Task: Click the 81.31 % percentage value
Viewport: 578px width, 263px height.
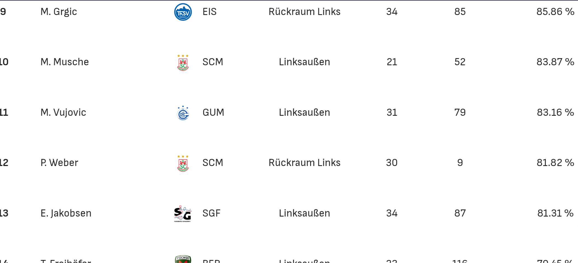Action: (x=555, y=213)
